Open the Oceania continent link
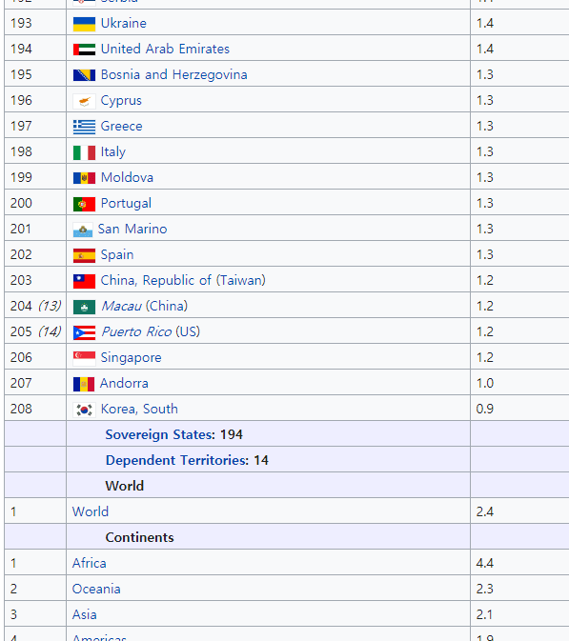The image size is (569, 641). 96,589
